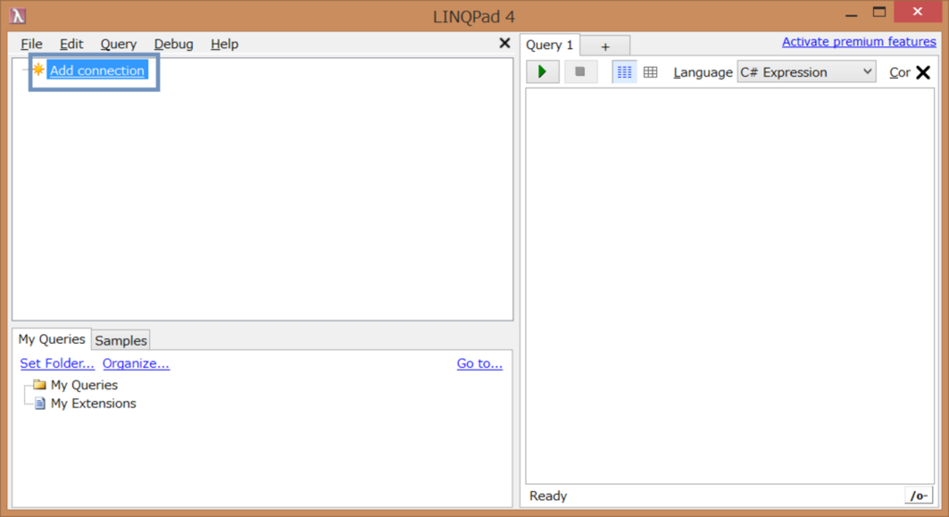Maximize the LINQPad 4 window
The width and height of the screenshot is (949, 517).
click(x=880, y=12)
